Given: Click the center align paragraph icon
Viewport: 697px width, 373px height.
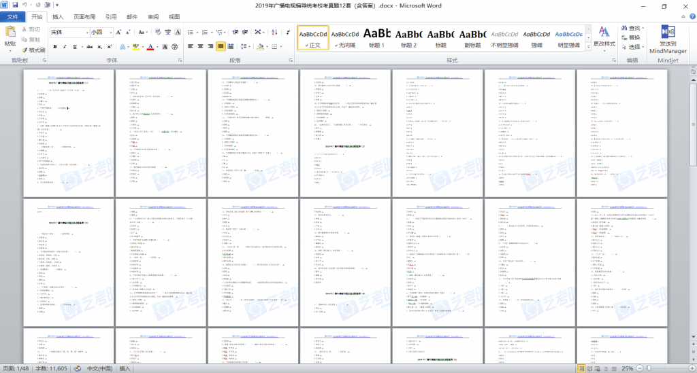Looking at the screenshot, I should pos(201,47).
